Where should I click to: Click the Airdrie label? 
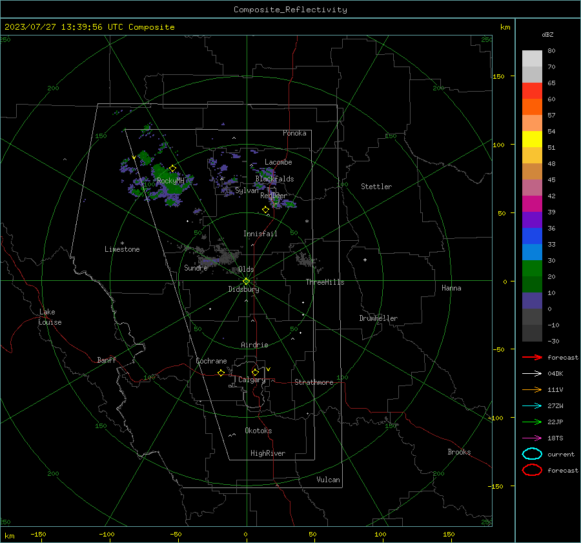click(x=254, y=345)
